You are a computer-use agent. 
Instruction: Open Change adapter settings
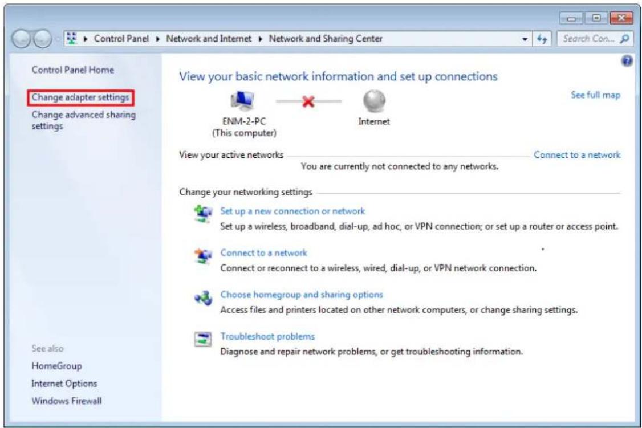80,97
